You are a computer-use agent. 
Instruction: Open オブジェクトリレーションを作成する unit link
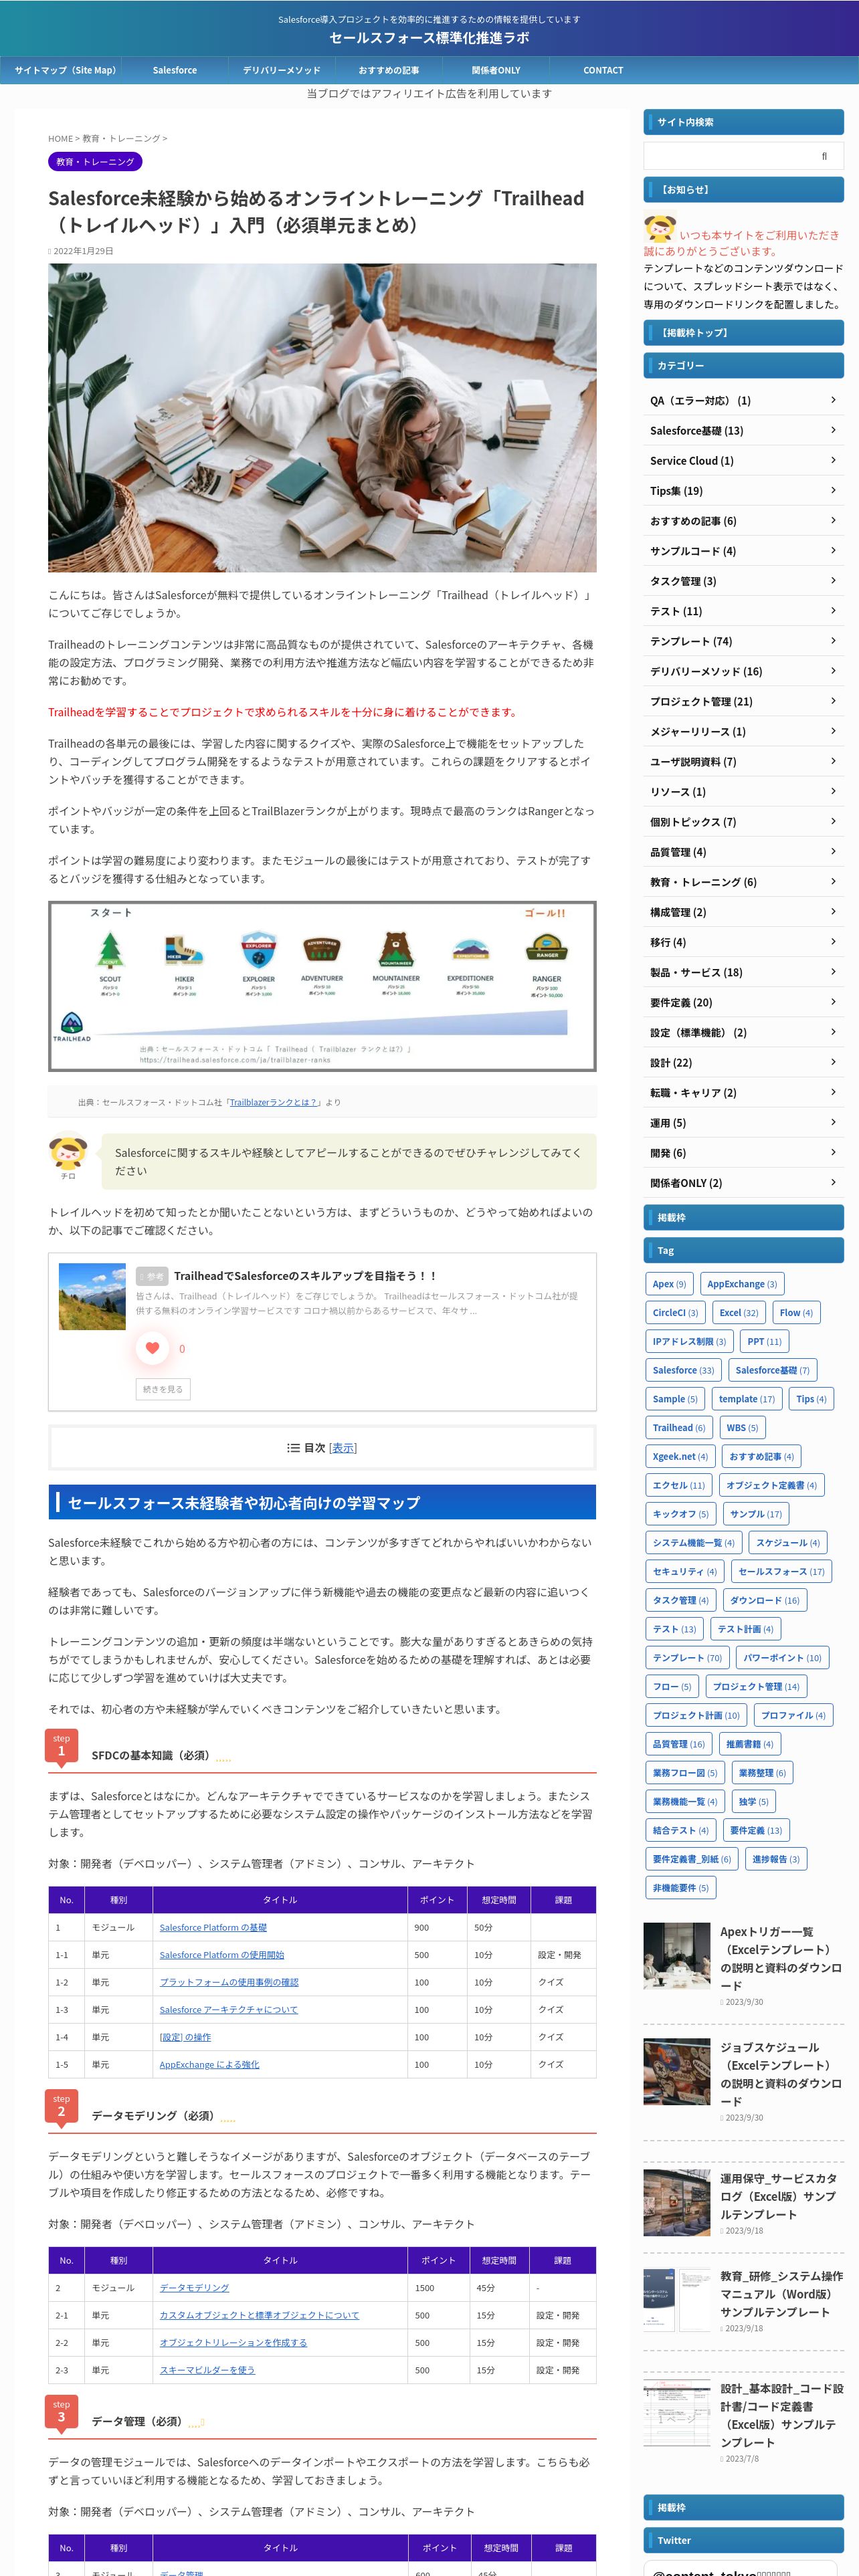click(x=233, y=2342)
